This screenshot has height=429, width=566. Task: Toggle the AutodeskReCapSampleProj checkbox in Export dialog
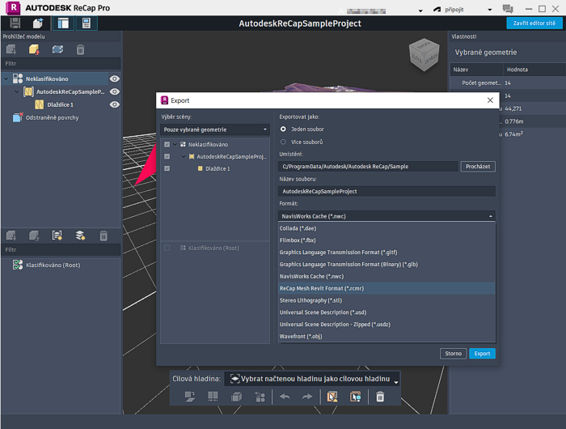[x=167, y=156]
